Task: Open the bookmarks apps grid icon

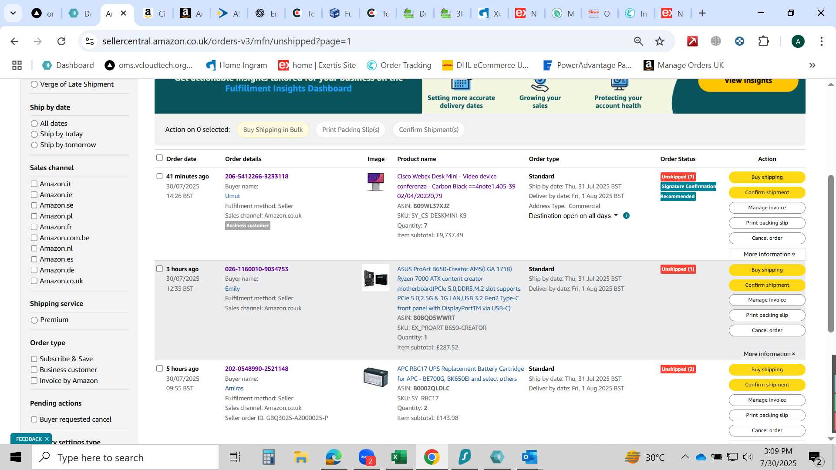Action: tap(17, 65)
